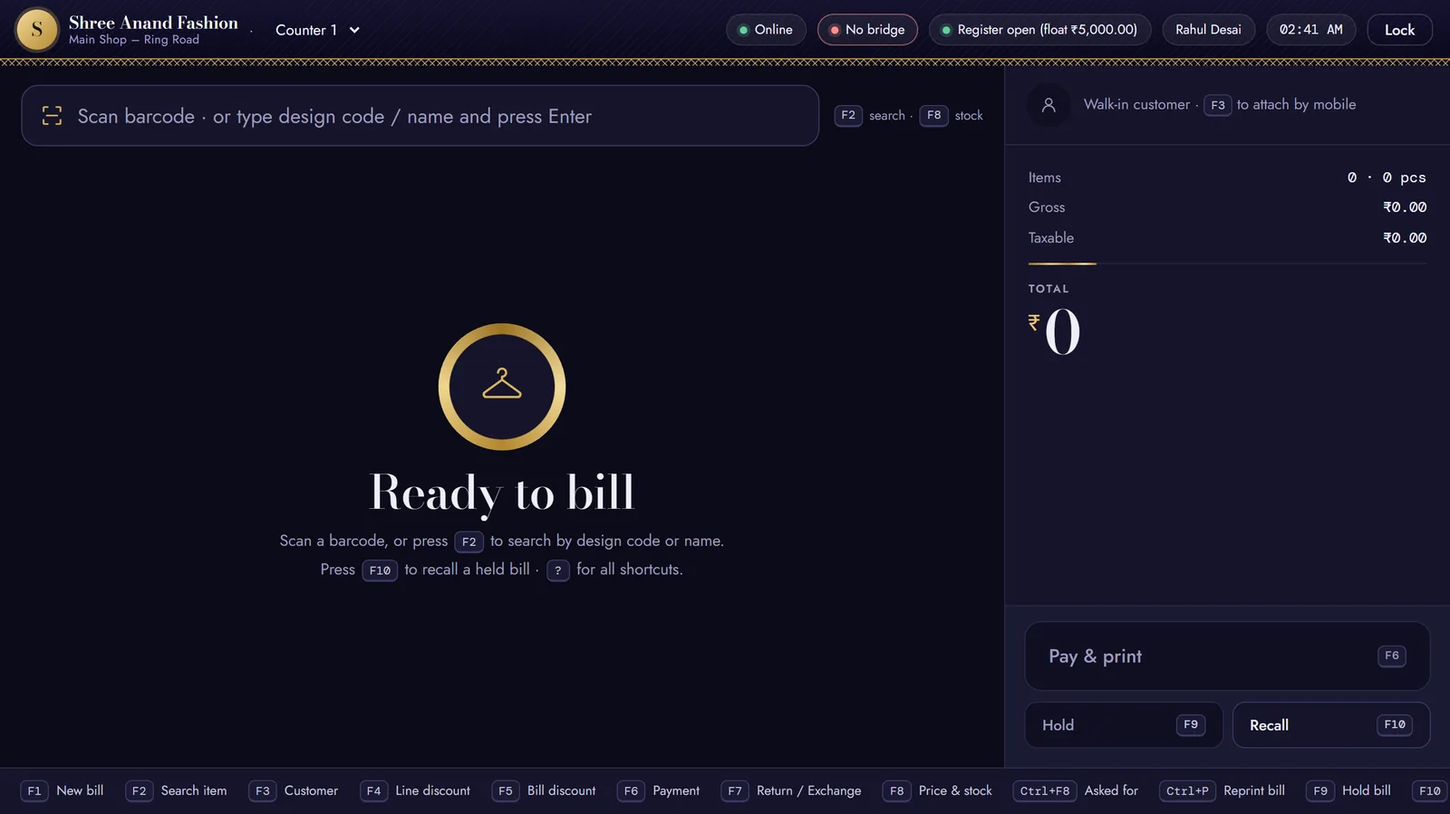Click F8 Price & stock in the shortcut bar
Image resolution: width=1450 pixels, height=814 pixels.
click(x=937, y=791)
